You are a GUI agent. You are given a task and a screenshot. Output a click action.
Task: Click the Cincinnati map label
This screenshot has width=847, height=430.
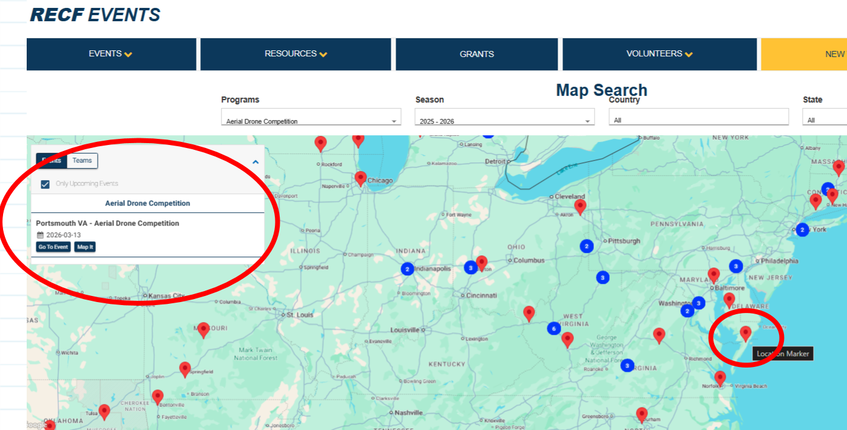coord(482,295)
